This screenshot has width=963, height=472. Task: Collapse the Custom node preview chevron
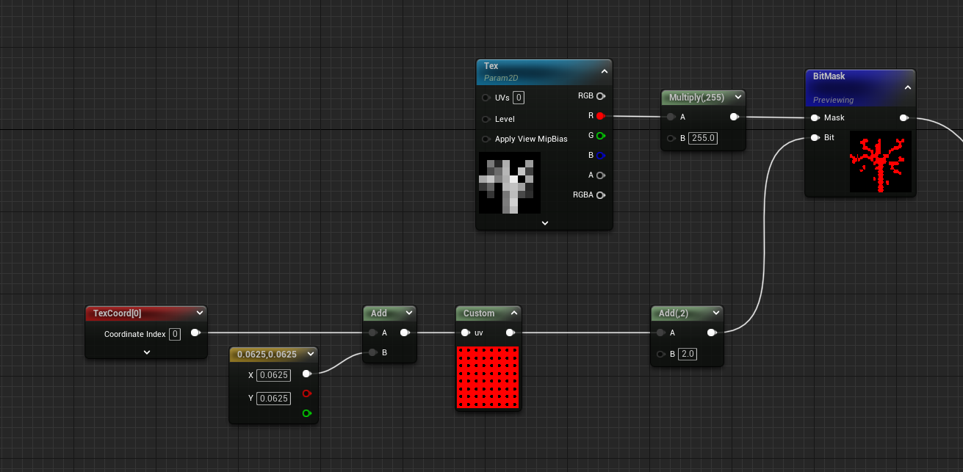click(x=513, y=313)
